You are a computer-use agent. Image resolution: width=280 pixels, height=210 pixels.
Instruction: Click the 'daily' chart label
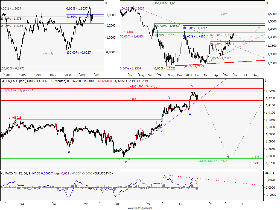point(224,14)
